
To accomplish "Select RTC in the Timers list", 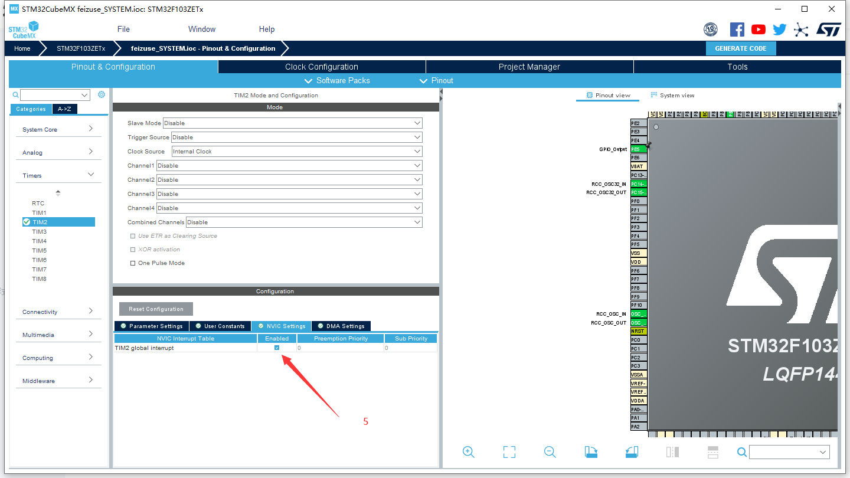I will [x=38, y=203].
